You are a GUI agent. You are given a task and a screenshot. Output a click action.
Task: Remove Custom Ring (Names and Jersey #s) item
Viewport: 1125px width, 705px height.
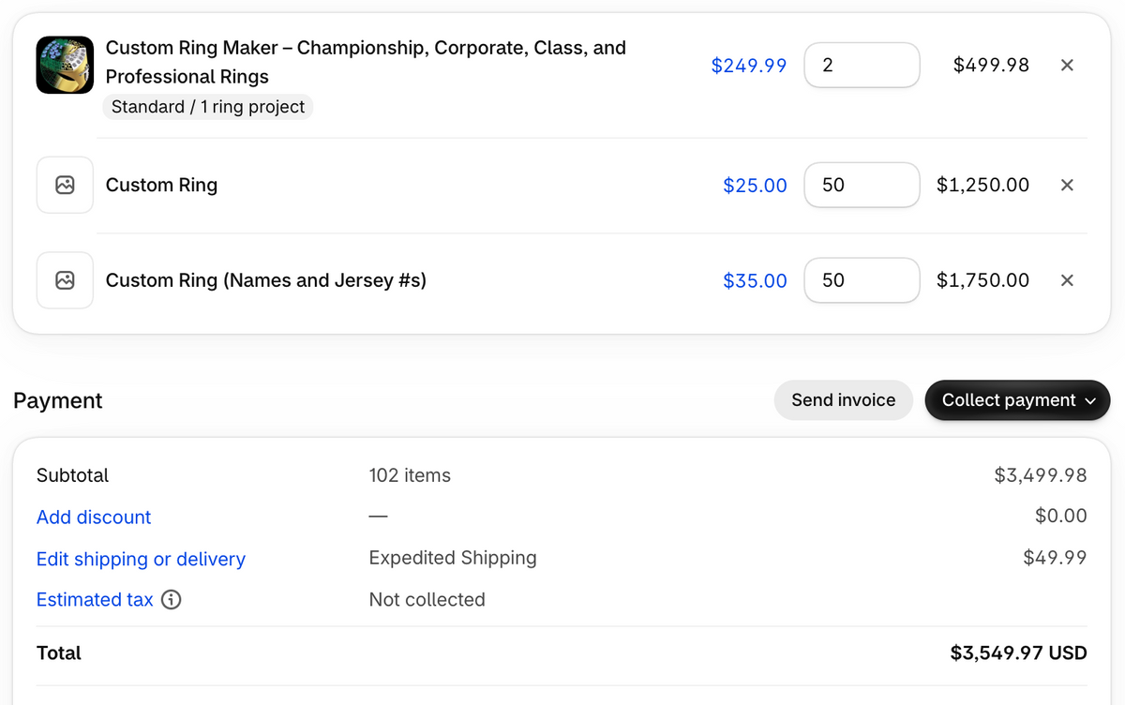[1067, 280]
